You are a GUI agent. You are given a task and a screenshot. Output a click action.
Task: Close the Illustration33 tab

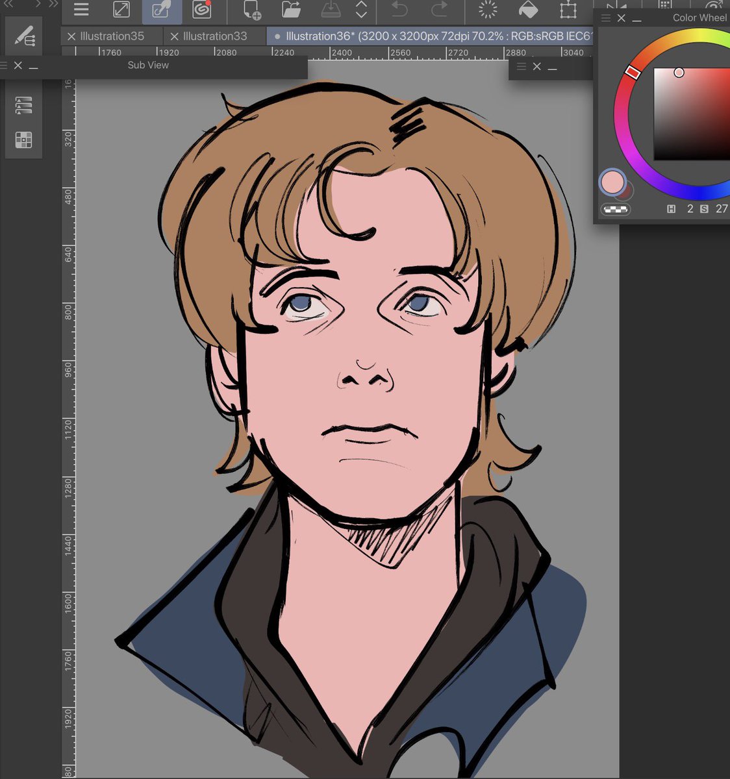(174, 36)
